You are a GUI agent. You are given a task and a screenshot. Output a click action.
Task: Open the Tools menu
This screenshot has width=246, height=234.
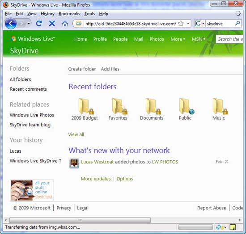[x=89, y=14]
